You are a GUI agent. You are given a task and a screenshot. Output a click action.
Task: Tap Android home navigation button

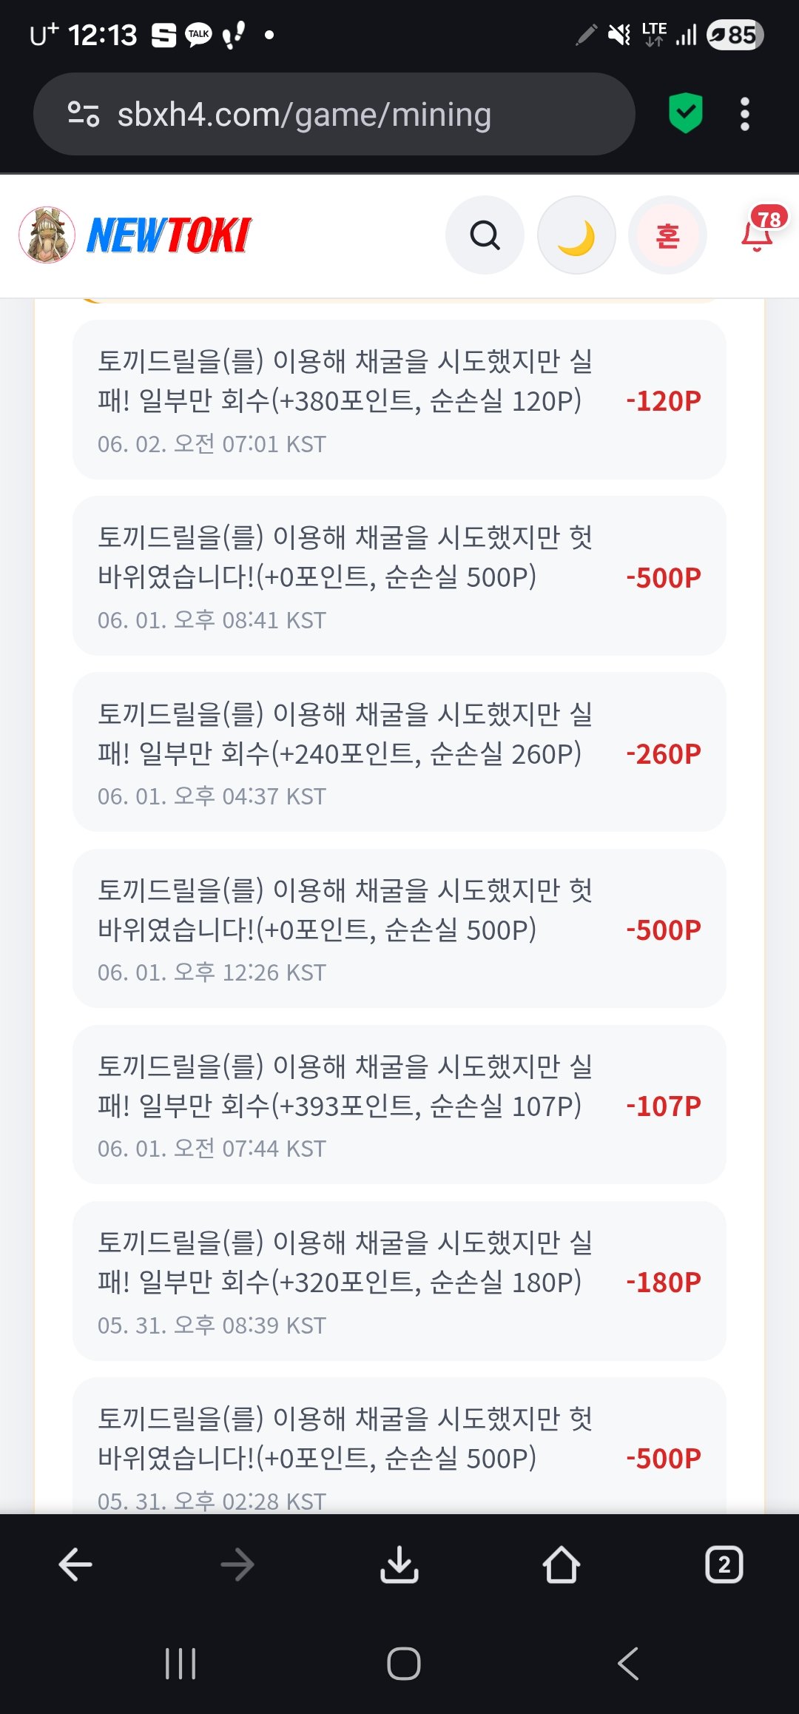coord(404,1664)
